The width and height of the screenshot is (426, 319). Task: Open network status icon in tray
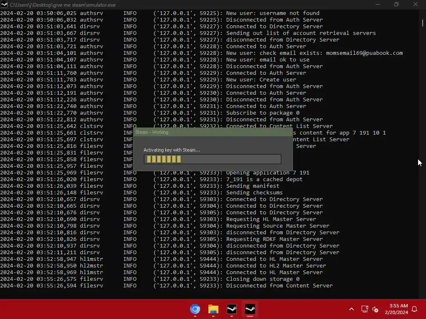tap(364, 309)
